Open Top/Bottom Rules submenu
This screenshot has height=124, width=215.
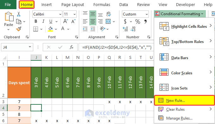(x=184, y=41)
